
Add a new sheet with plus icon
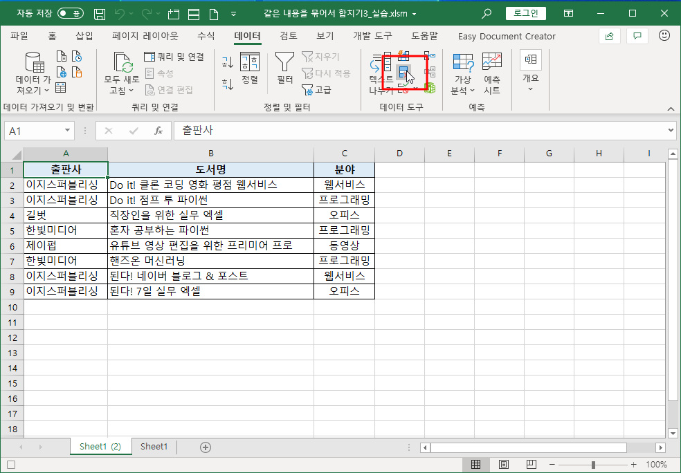(206, 447)
